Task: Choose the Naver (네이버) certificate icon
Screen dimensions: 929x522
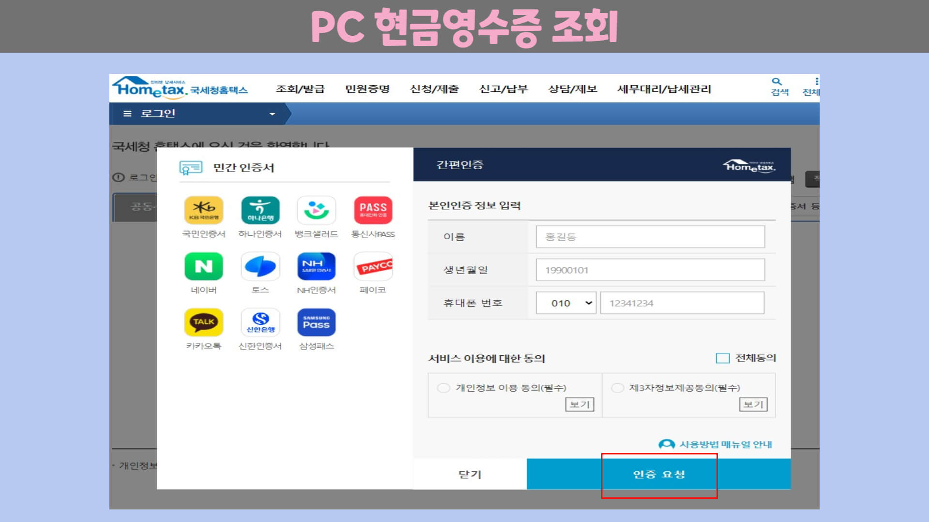Action: pyautogui.click(x=204, y=266)
